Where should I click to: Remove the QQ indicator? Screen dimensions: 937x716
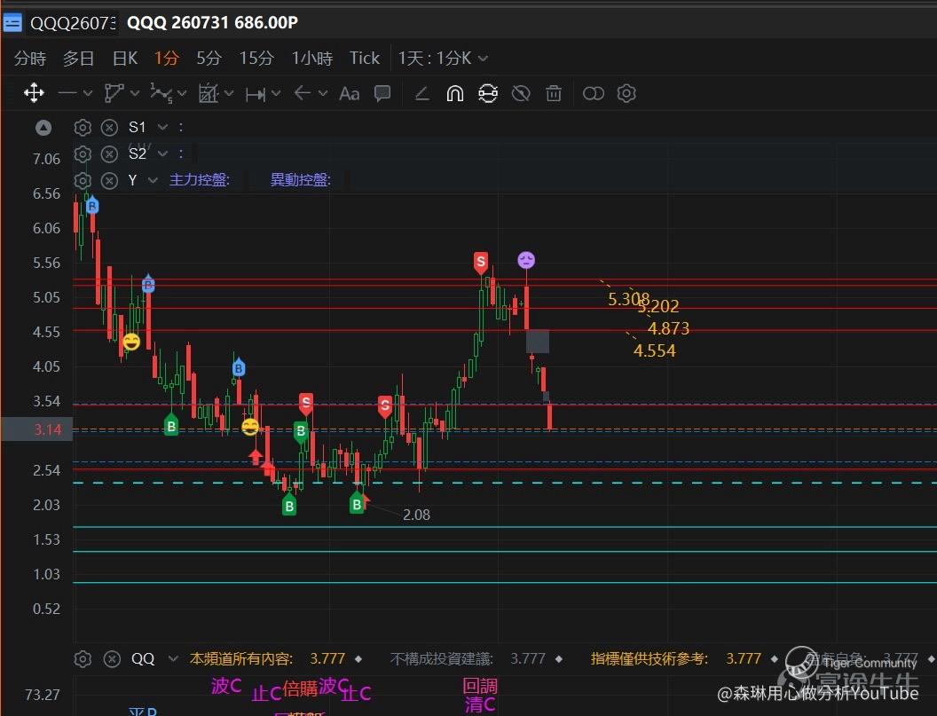(x=112, y=658)
